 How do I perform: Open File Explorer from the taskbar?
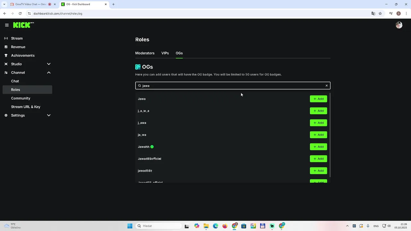(206, 226)
